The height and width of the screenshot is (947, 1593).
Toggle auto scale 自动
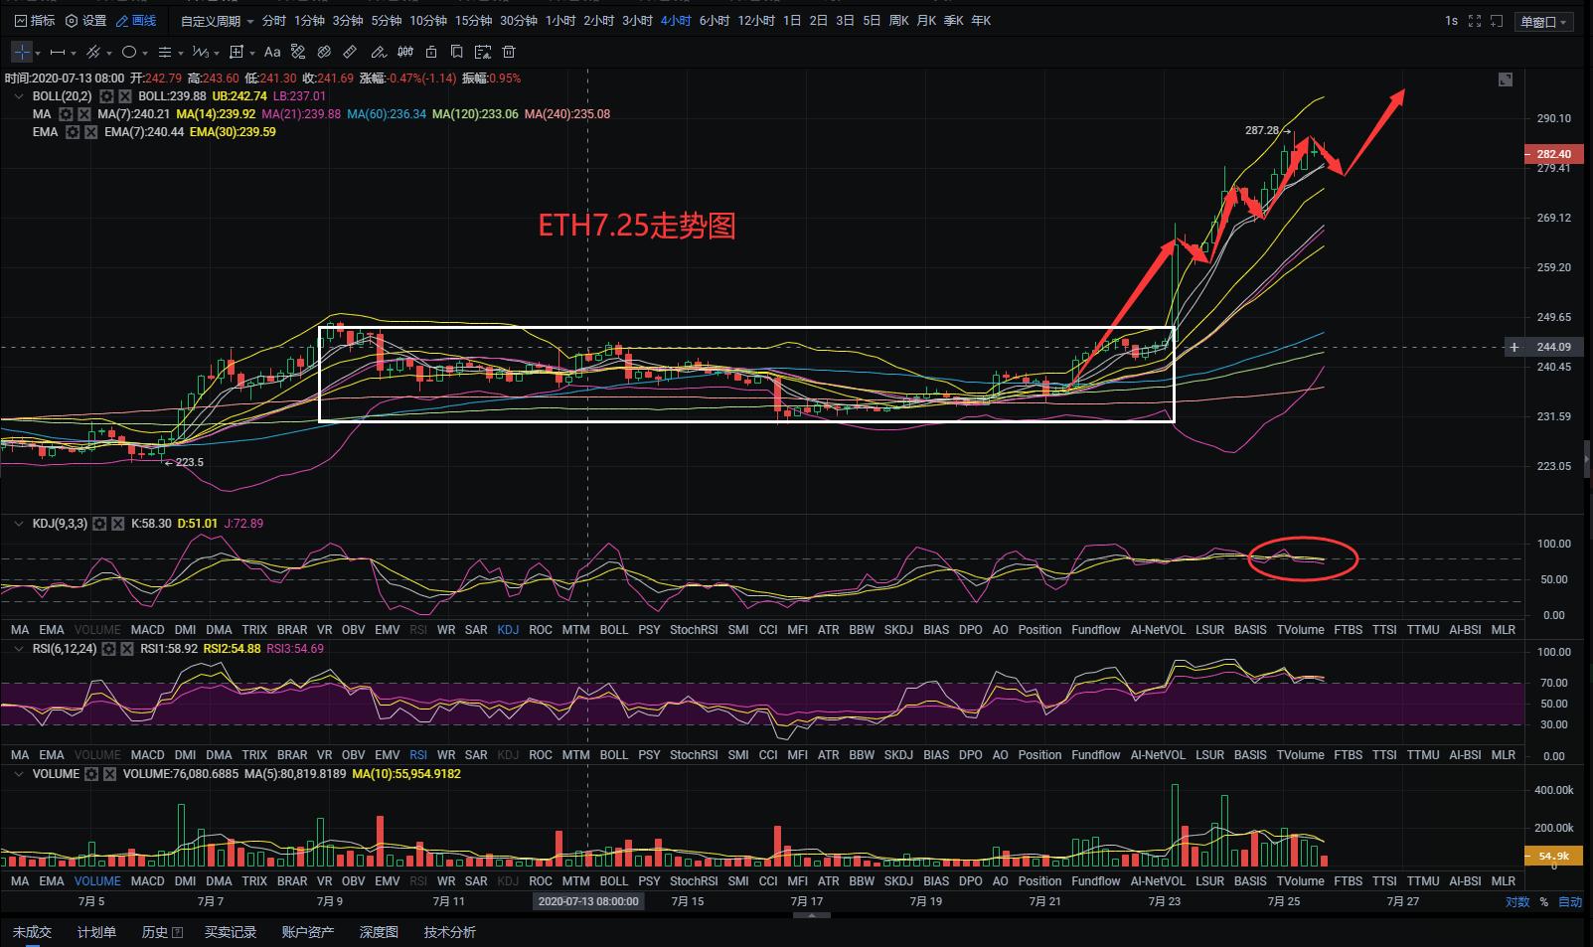tap(1569, 902)
